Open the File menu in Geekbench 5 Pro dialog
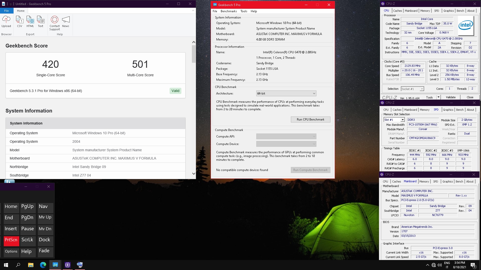Viewport: 481px width, 270px height. click(215, 11)
